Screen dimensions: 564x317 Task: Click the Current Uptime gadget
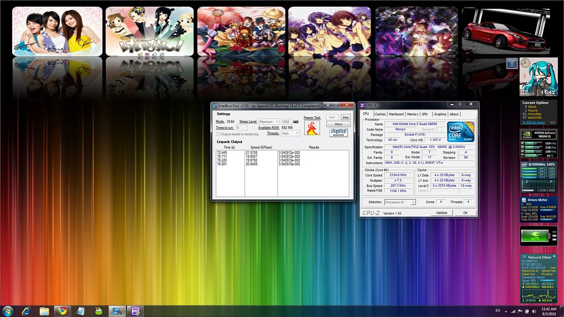point(539,112)
